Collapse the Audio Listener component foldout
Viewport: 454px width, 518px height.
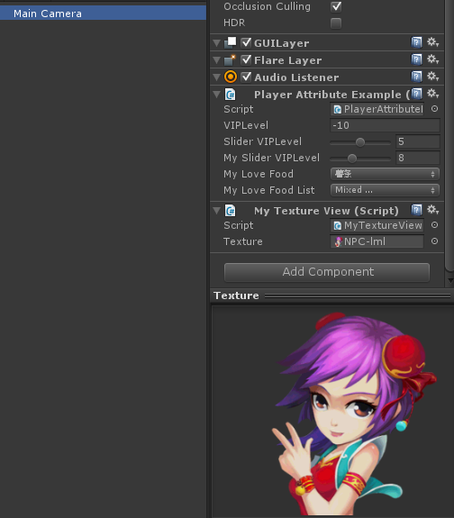pos(217,77)
